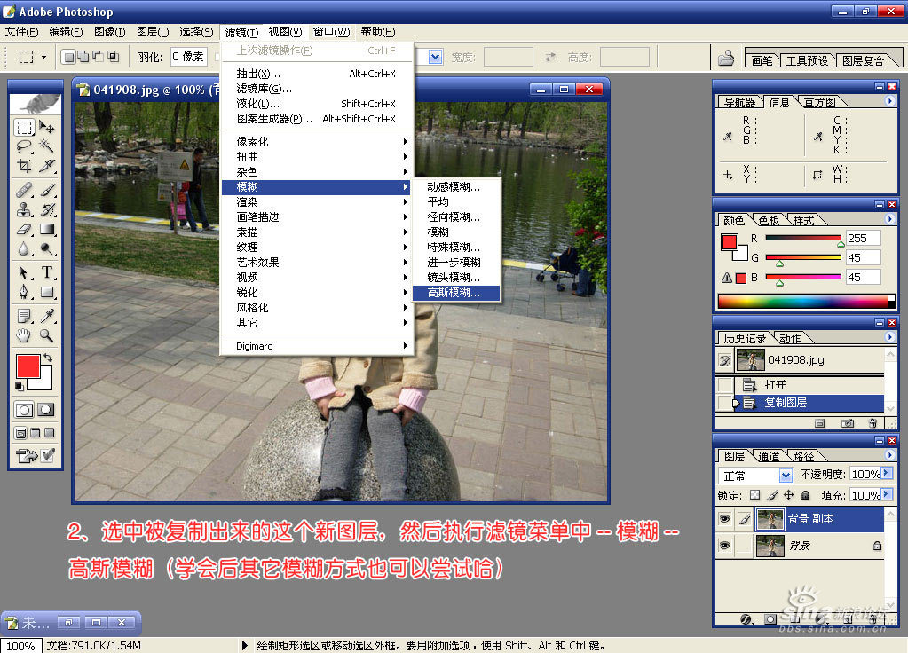Choose Add to selection mode
Viewport: 908px width, 653px height.
tap(83, 56)
